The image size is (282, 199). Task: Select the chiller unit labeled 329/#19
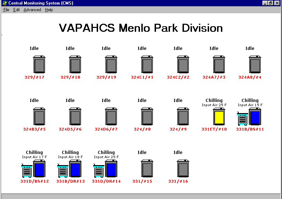tap(111, 65)
